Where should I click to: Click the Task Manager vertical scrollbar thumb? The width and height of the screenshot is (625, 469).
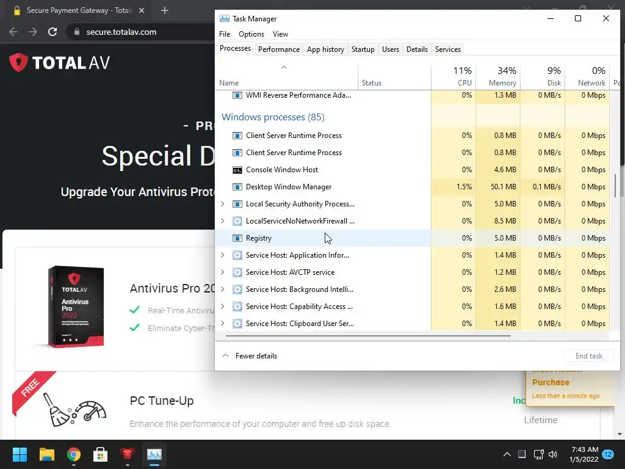615,185
